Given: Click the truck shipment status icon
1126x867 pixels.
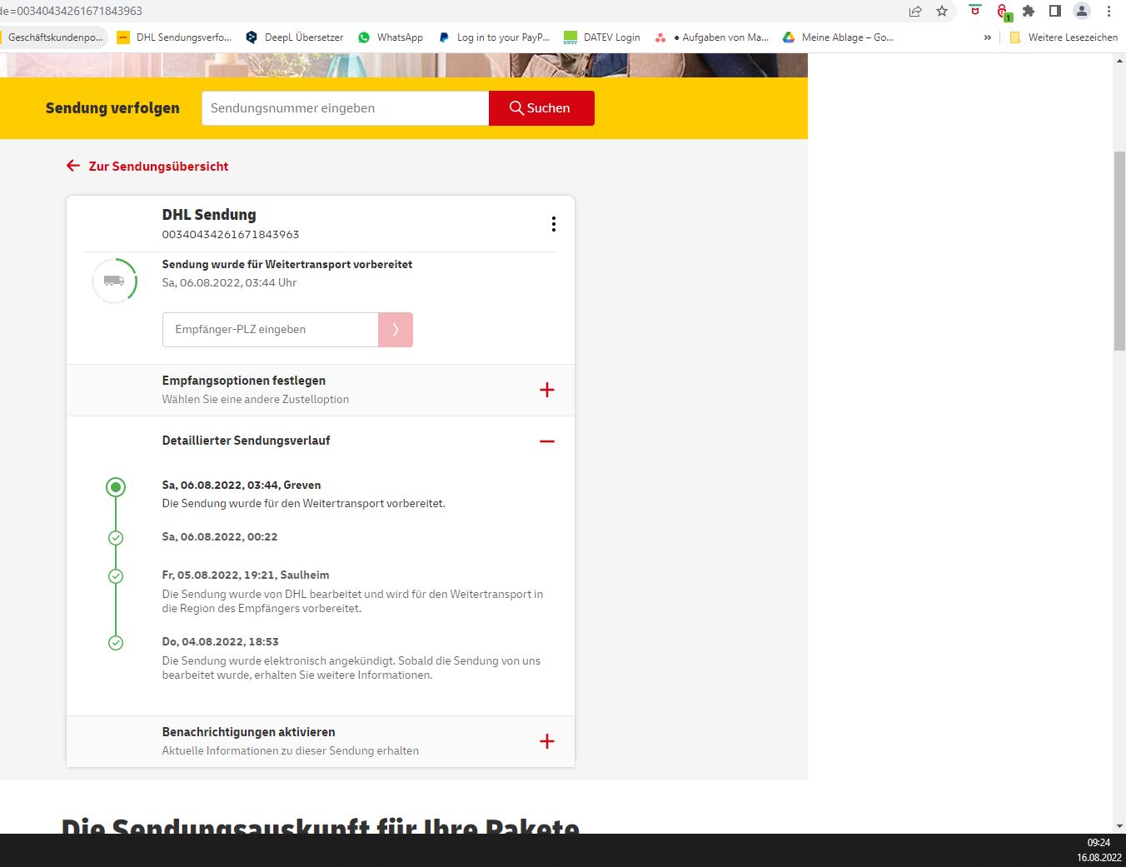Looking at the screenshot, I should (114, 281).
